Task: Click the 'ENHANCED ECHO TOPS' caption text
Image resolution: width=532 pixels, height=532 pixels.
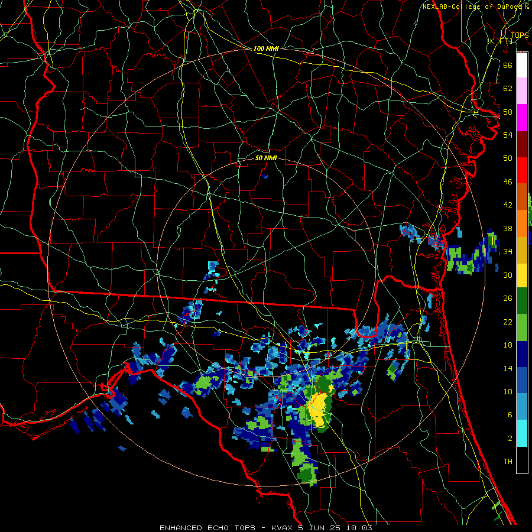Action: [x=207, y=528]
